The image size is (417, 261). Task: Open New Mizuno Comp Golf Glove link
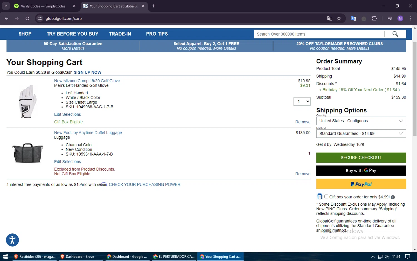coord(87,81)
